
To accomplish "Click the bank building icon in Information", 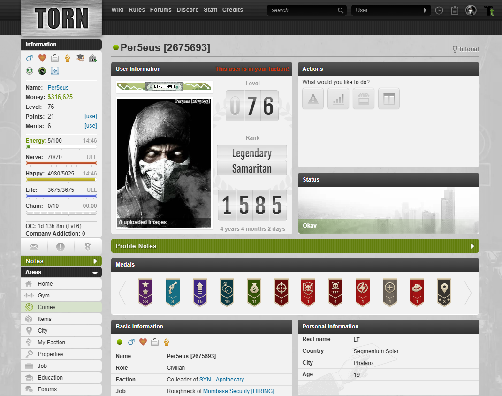I will (92, 58).
